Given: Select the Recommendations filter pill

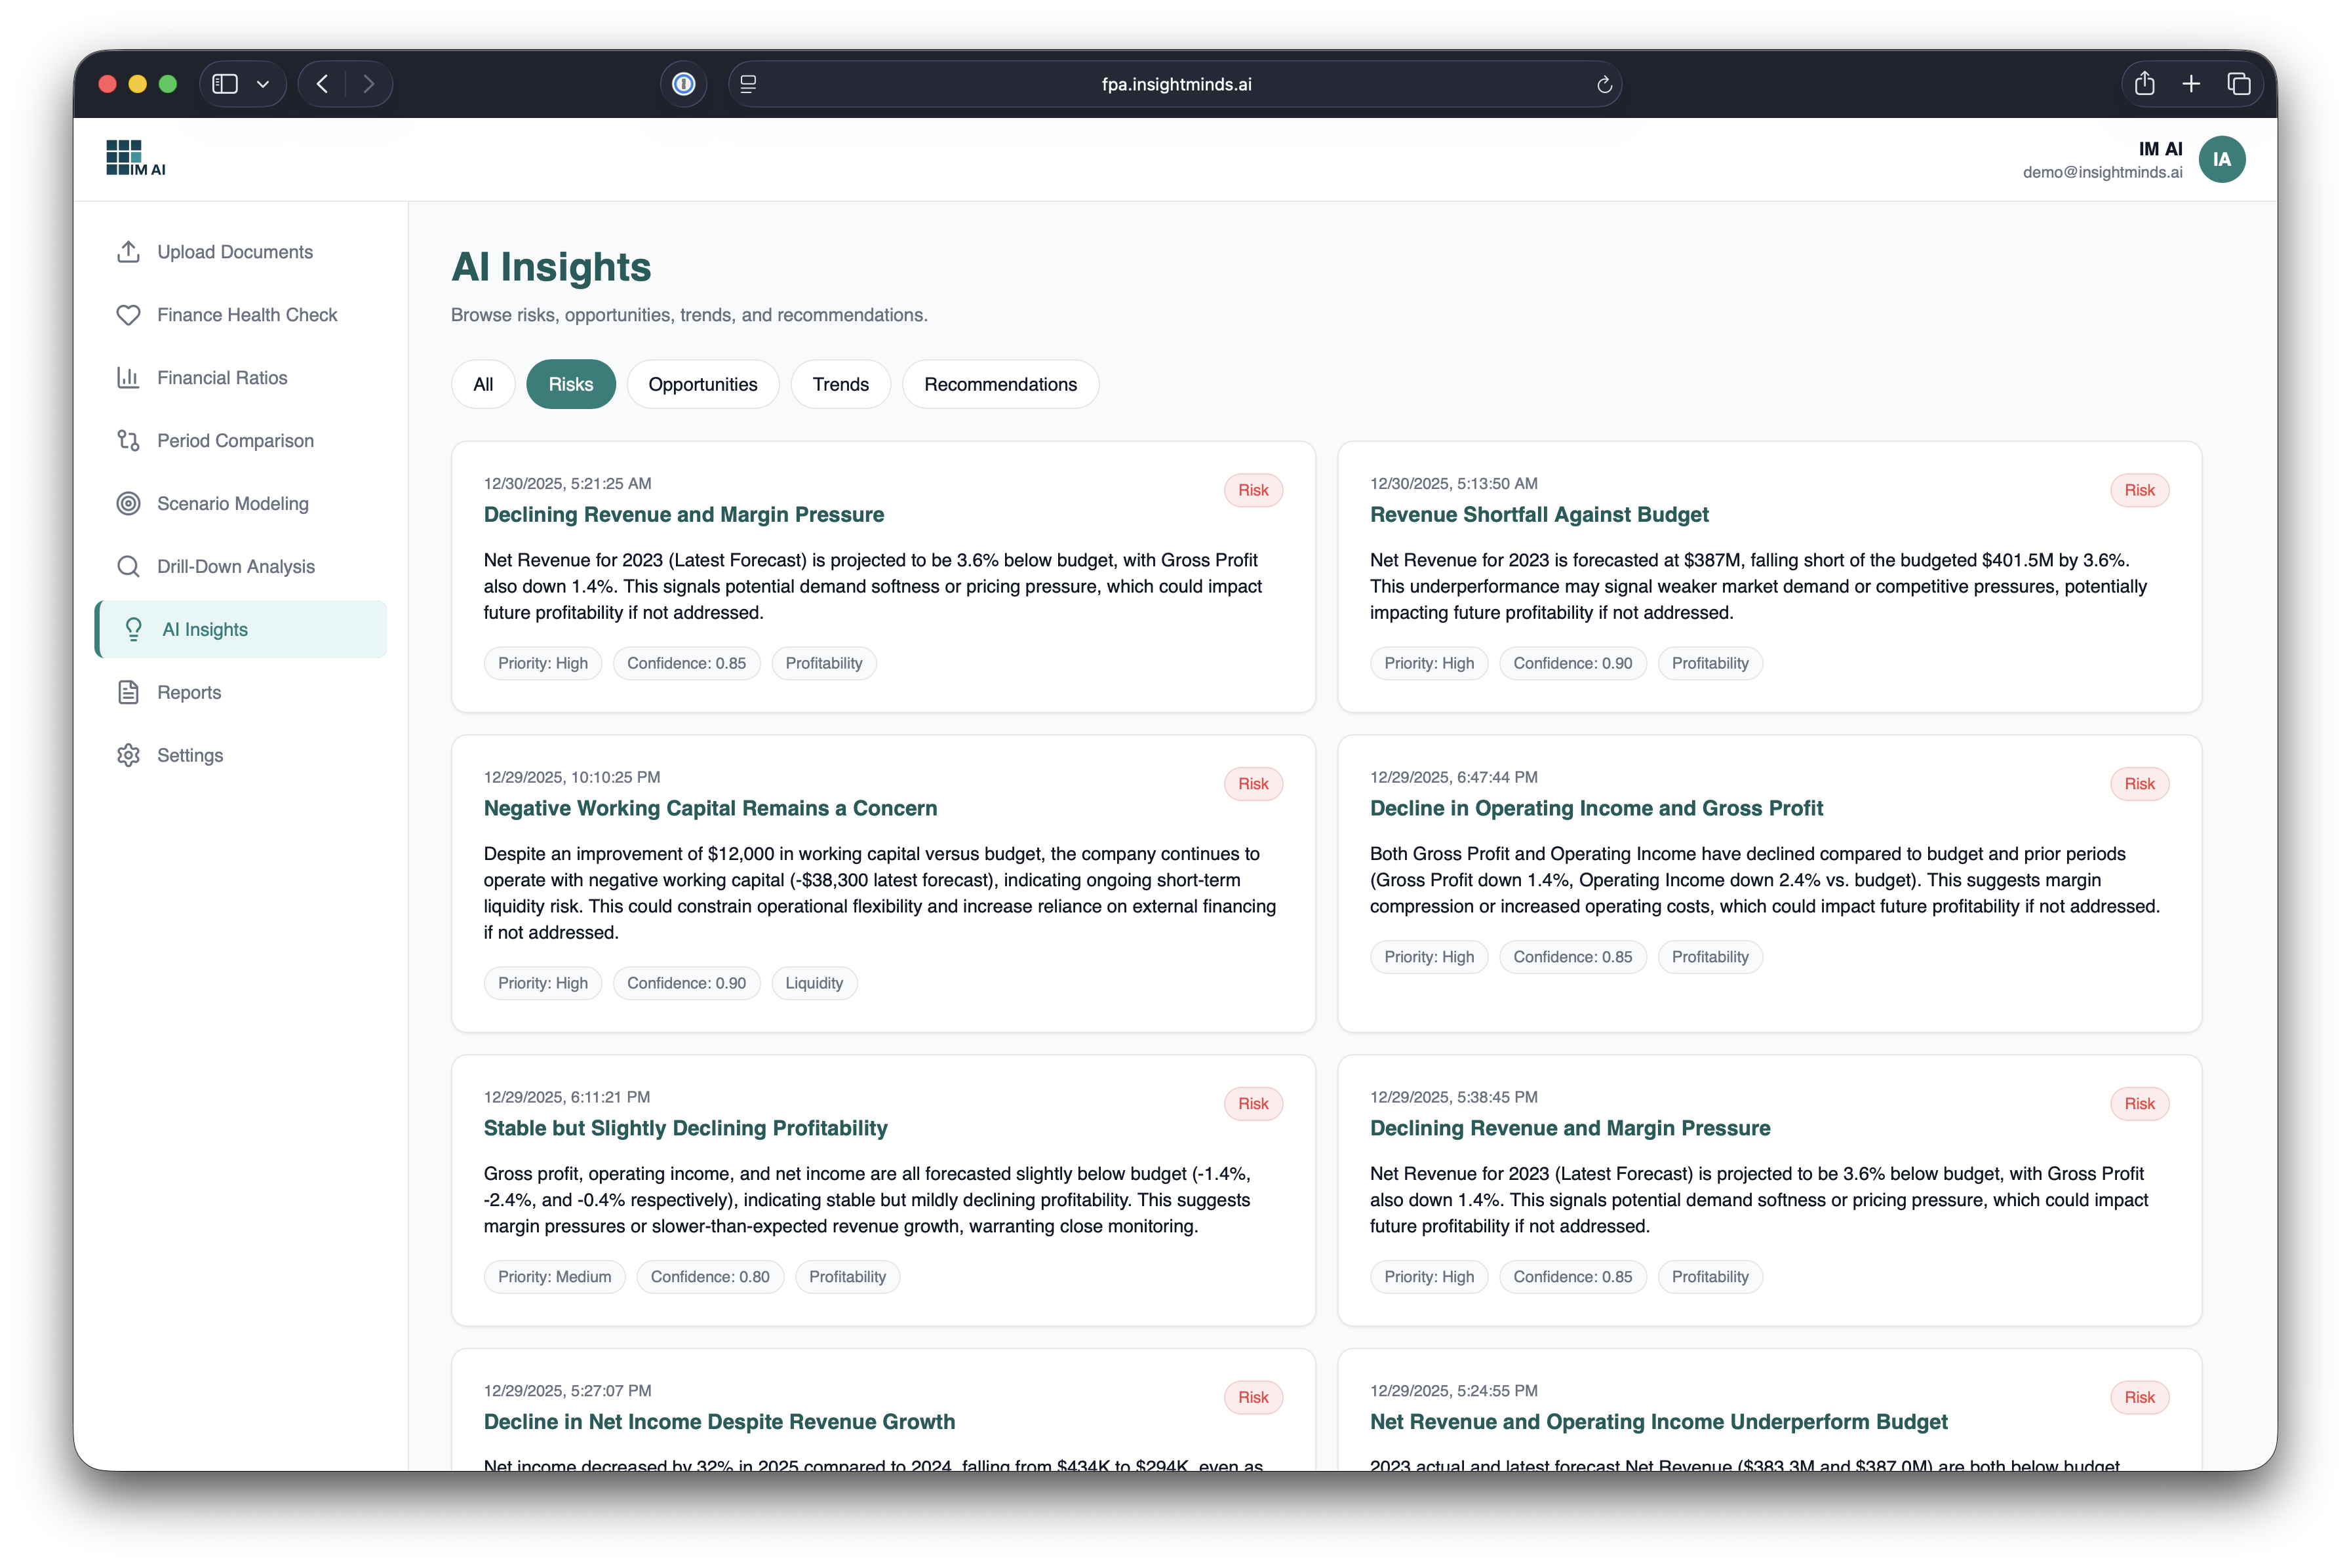Looking at the screenshot, I should click(x=1000, y=384).
